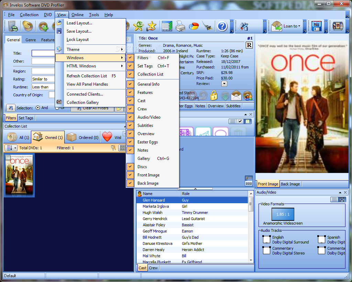
Task: Click the purple film grid feature icon
Action: coord(186,132)
